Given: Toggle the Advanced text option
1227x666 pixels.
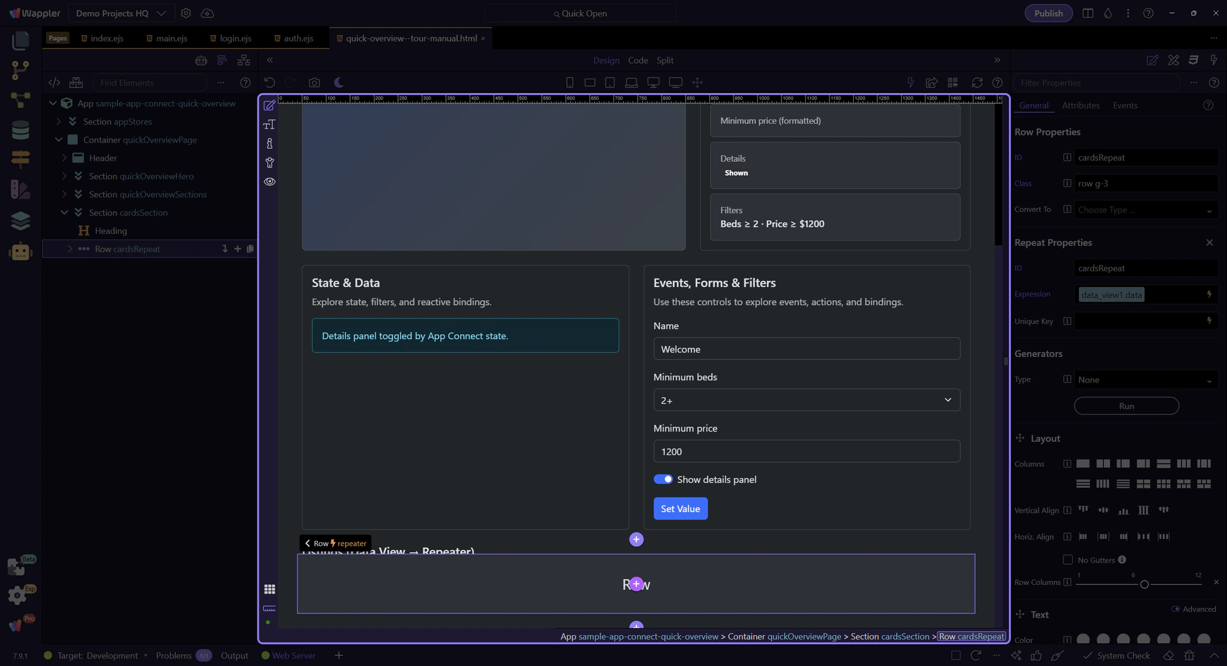Looking at the screenshot, I should tap(1175, 609).
